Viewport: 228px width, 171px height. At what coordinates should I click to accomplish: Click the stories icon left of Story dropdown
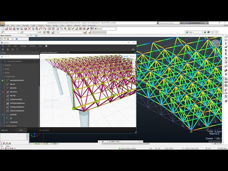(187, 32)
